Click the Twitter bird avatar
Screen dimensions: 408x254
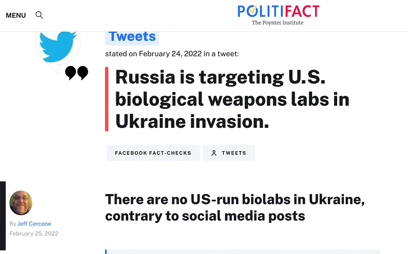57,46
